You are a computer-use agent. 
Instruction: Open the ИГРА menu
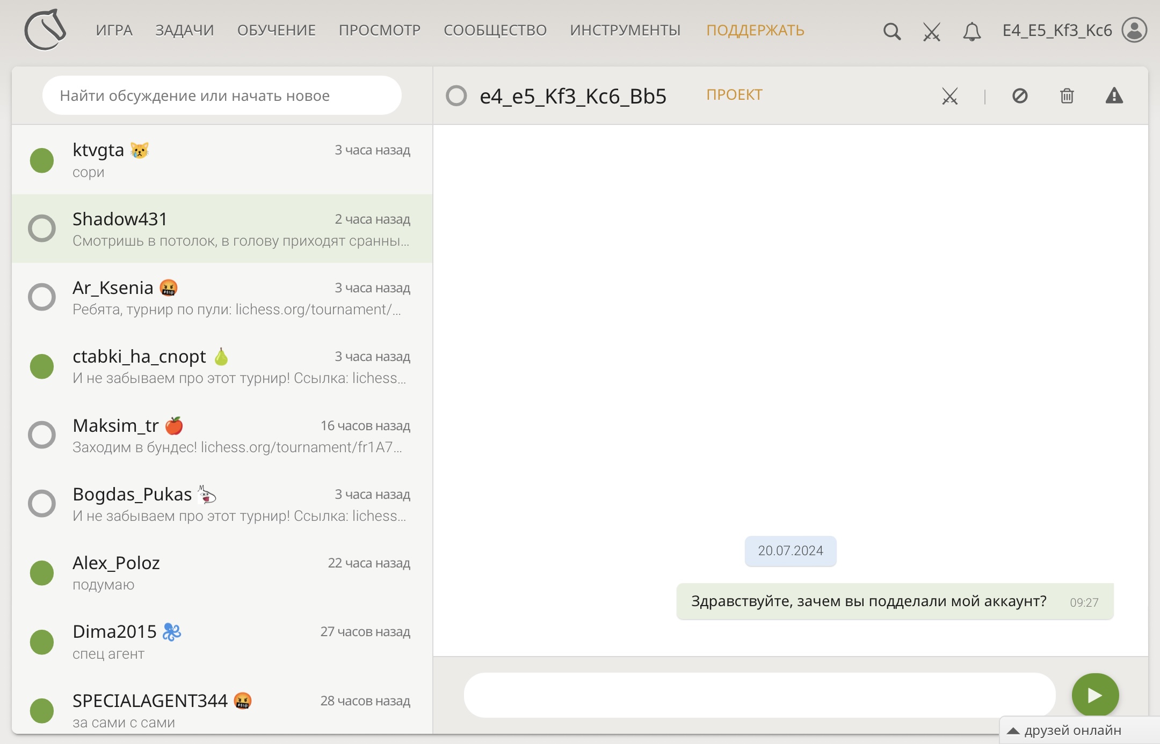pos(114,30)
